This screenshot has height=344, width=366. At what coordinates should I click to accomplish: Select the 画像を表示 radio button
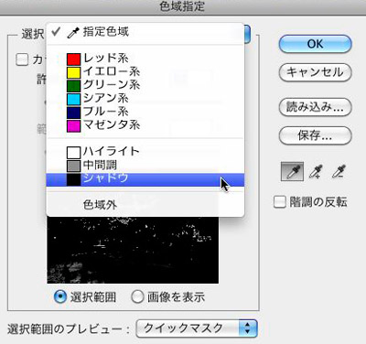point(137,296)
